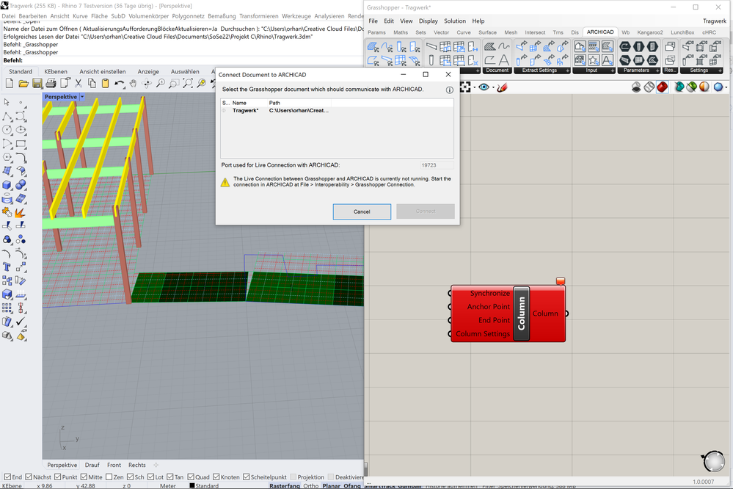Screen dimensions: 733x489
Task: Click the Print icon in Rhino toolbar
Action: pos(51,83)
